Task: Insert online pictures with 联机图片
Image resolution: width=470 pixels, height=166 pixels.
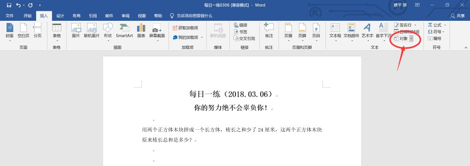Action: pos(92,31)
